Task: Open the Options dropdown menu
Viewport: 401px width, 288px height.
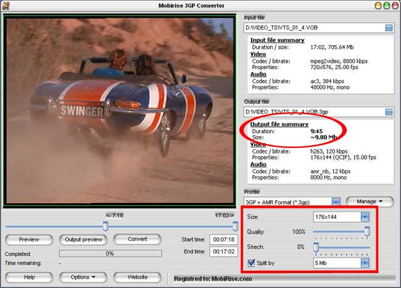Action: tap(83, 278)
